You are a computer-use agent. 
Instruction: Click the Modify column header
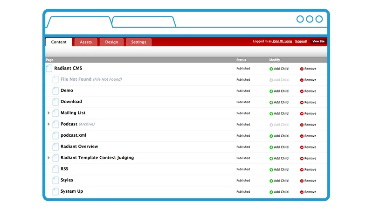point(275,60)
